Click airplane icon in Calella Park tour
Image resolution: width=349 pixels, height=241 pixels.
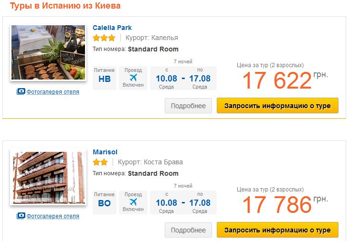[133, 77]
